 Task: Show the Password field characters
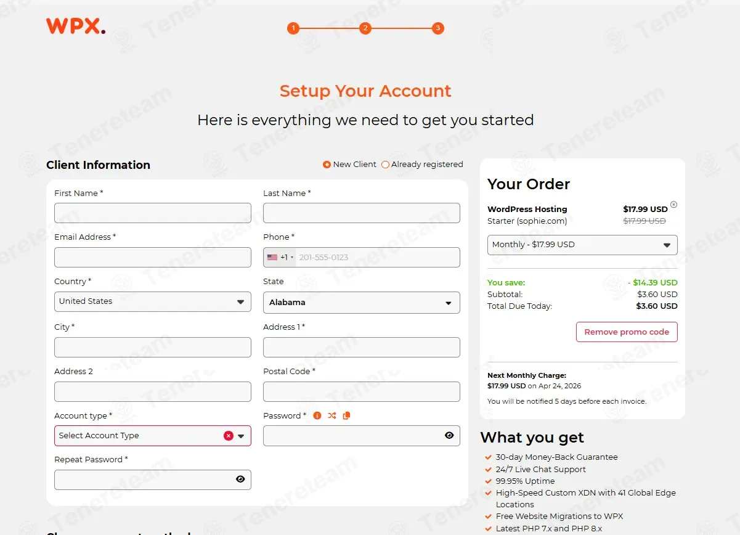click(449, 436)
